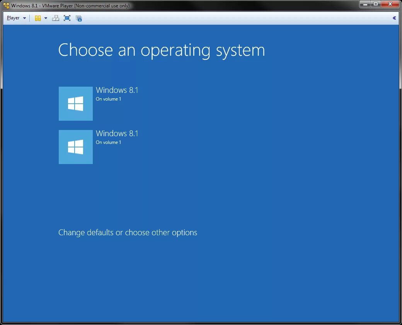Open the Player menu

[16, 18]
